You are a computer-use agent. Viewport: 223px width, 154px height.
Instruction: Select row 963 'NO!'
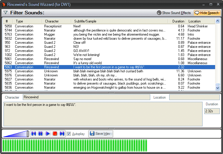110,47
